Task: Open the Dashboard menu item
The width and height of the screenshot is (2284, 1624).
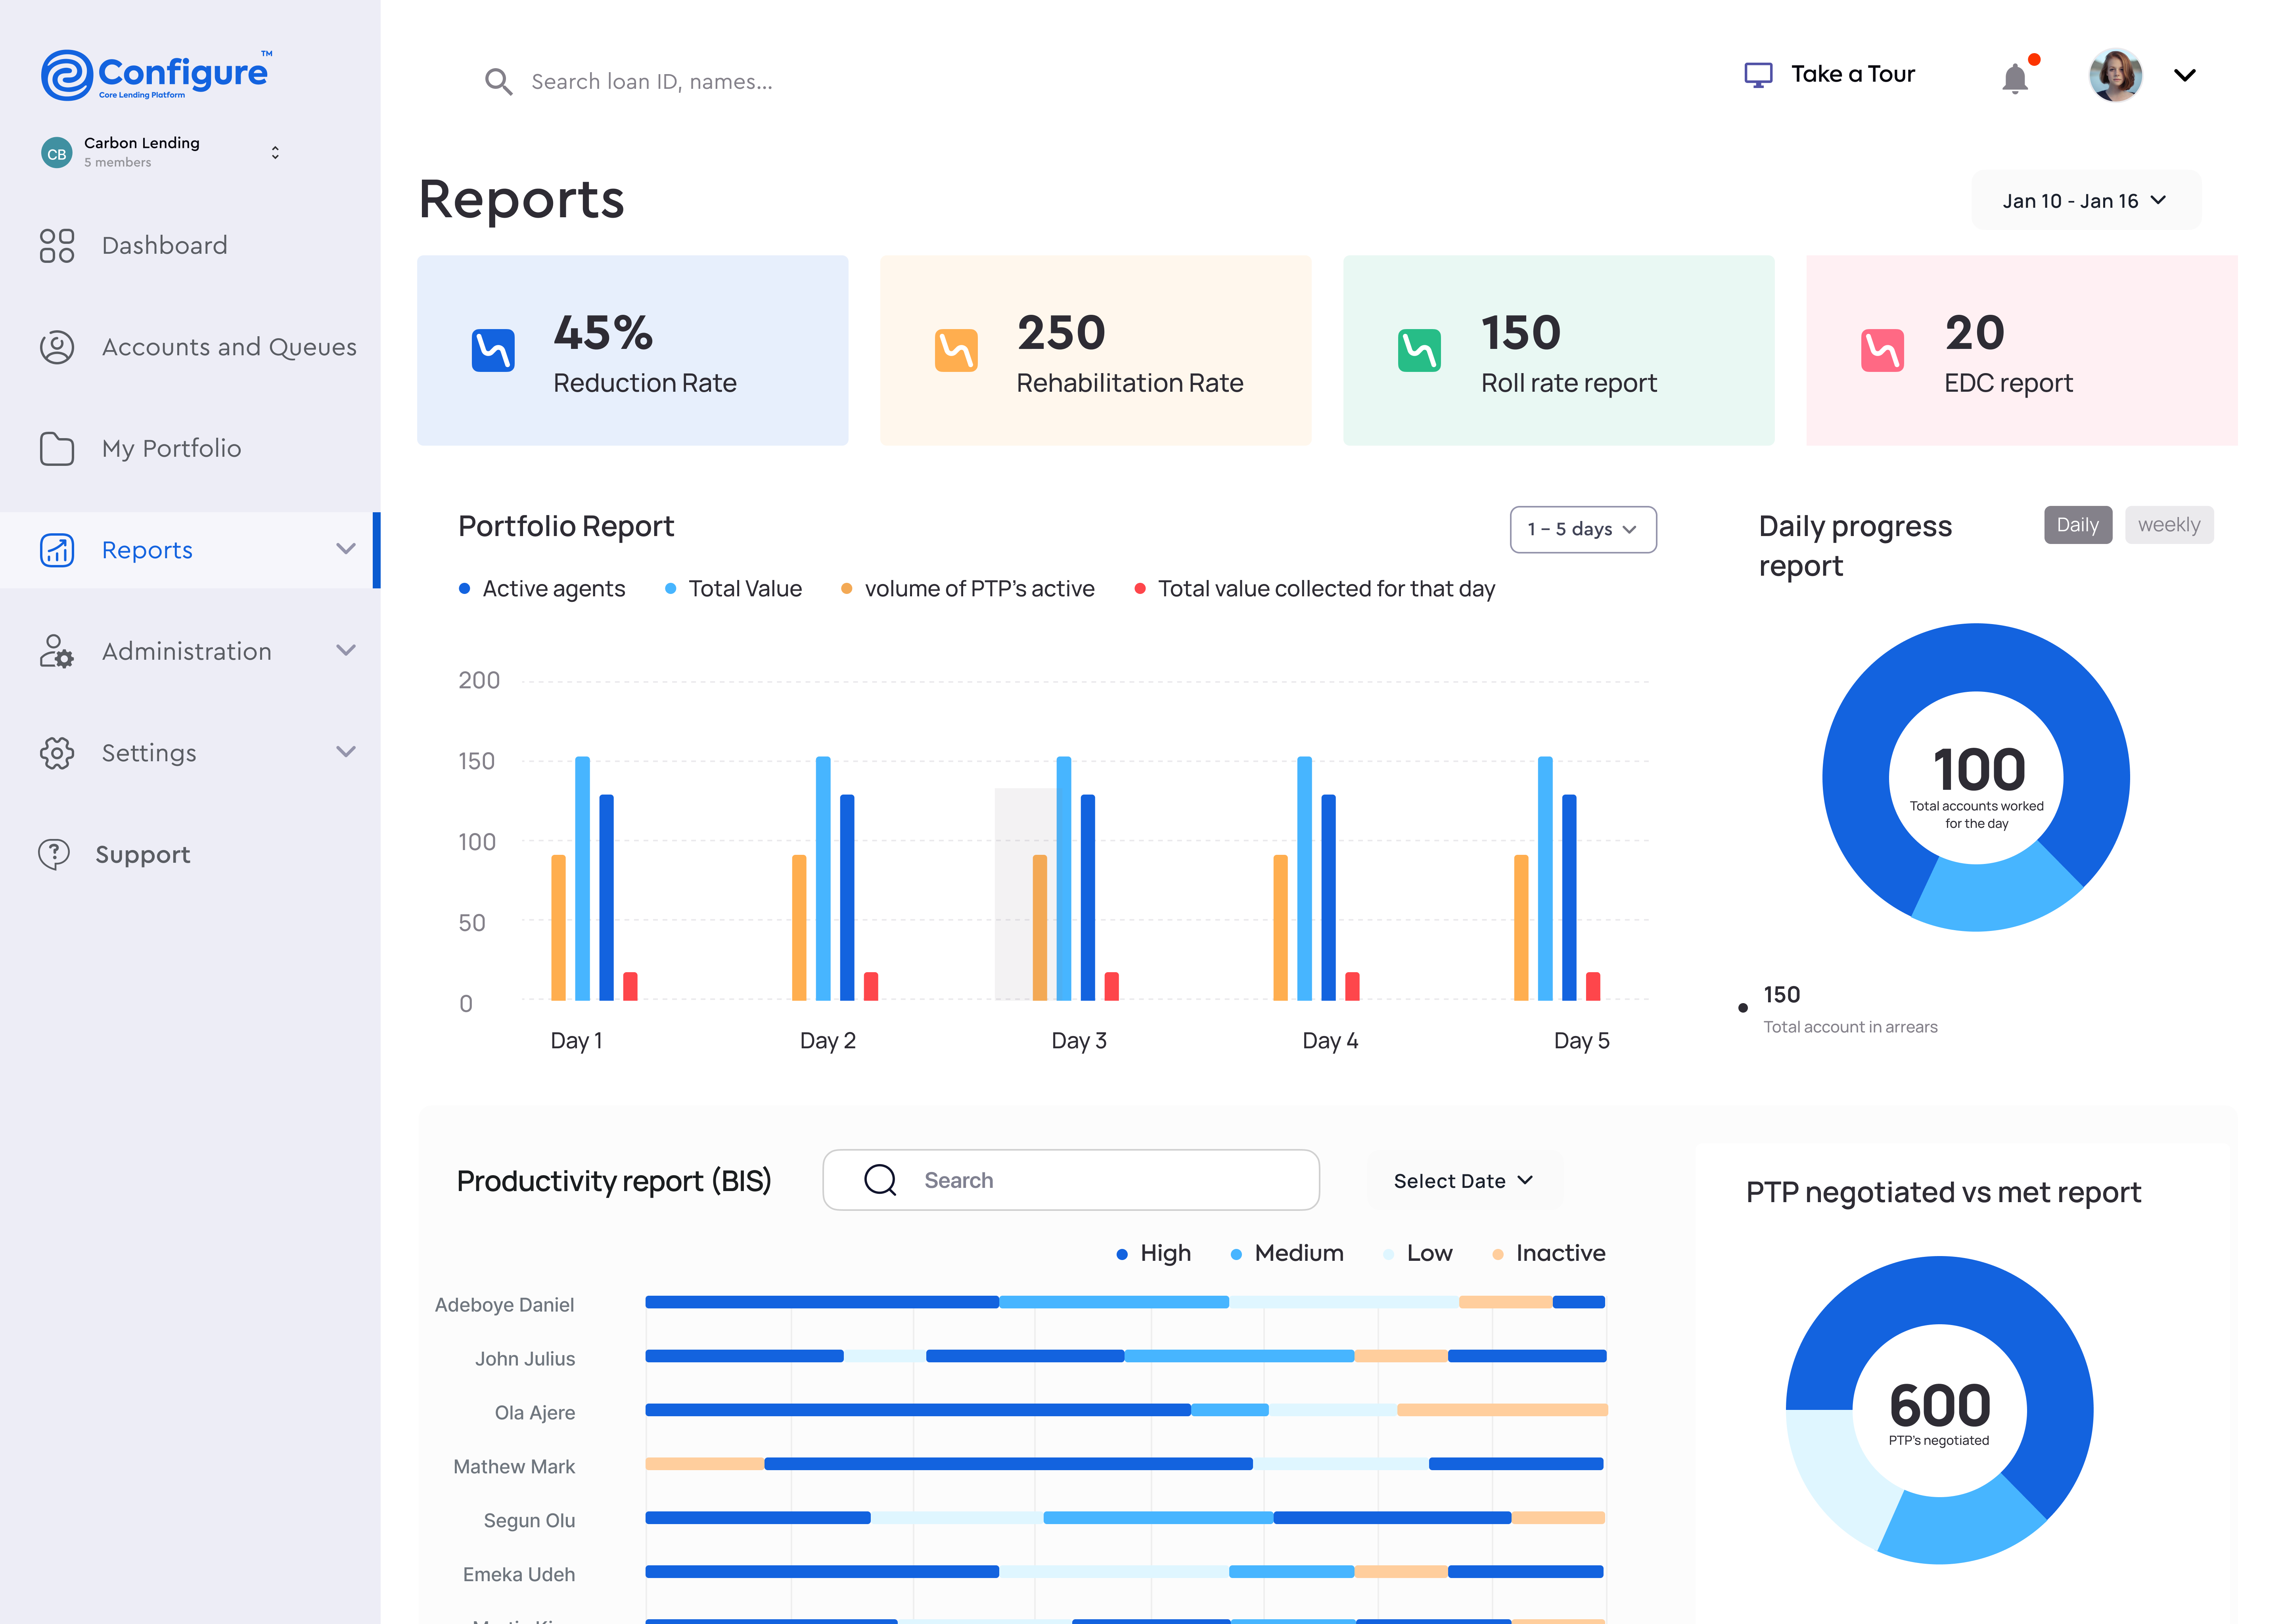Action: point(165,245)
